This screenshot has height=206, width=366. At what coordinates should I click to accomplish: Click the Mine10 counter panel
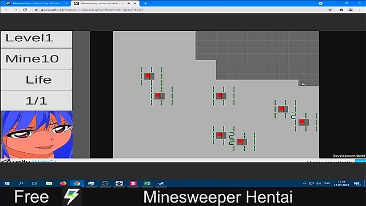point(37,58)
